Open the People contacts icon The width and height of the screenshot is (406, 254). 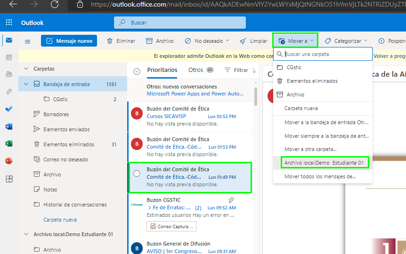(x=9, y=74)
